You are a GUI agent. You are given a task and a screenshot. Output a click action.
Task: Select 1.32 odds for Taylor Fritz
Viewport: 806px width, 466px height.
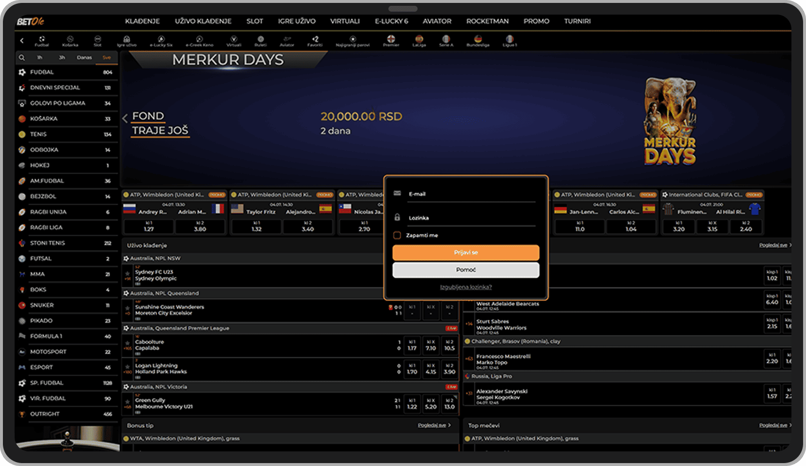256,226
